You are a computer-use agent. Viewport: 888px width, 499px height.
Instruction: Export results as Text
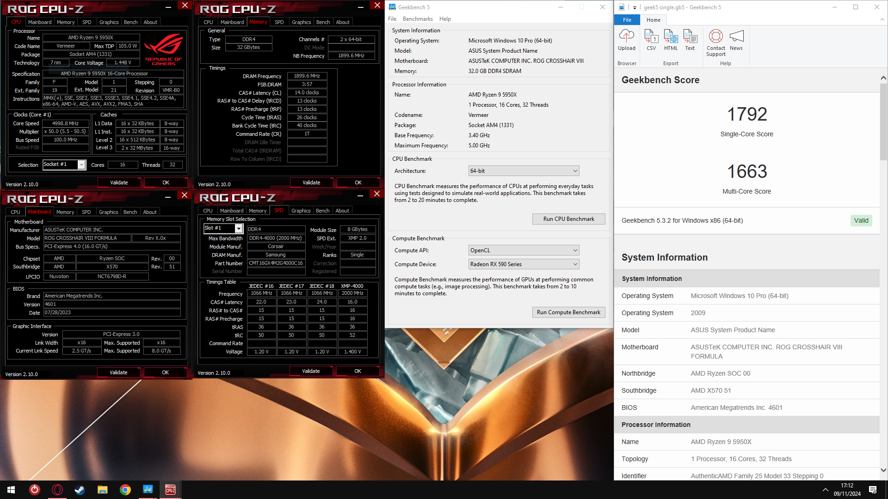coord(690,40)
